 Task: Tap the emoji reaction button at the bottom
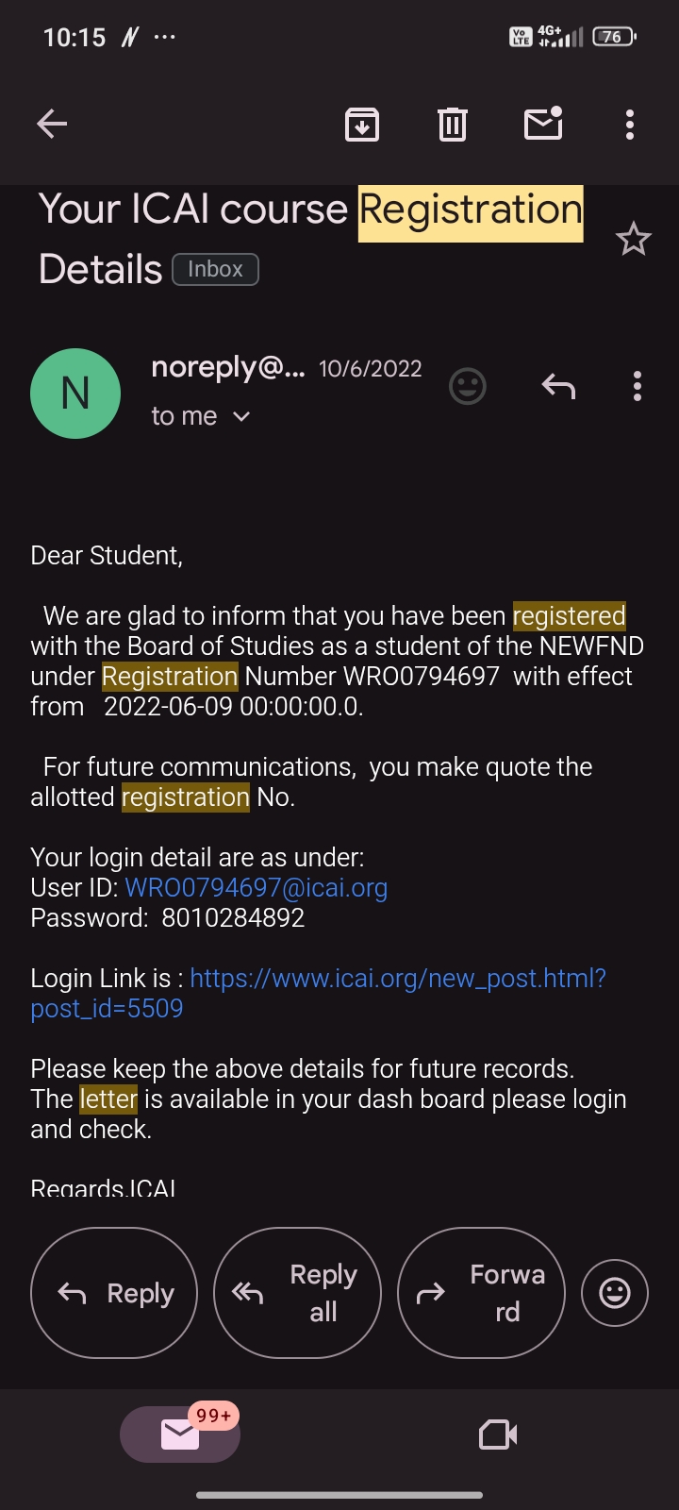pos(615,1293)
